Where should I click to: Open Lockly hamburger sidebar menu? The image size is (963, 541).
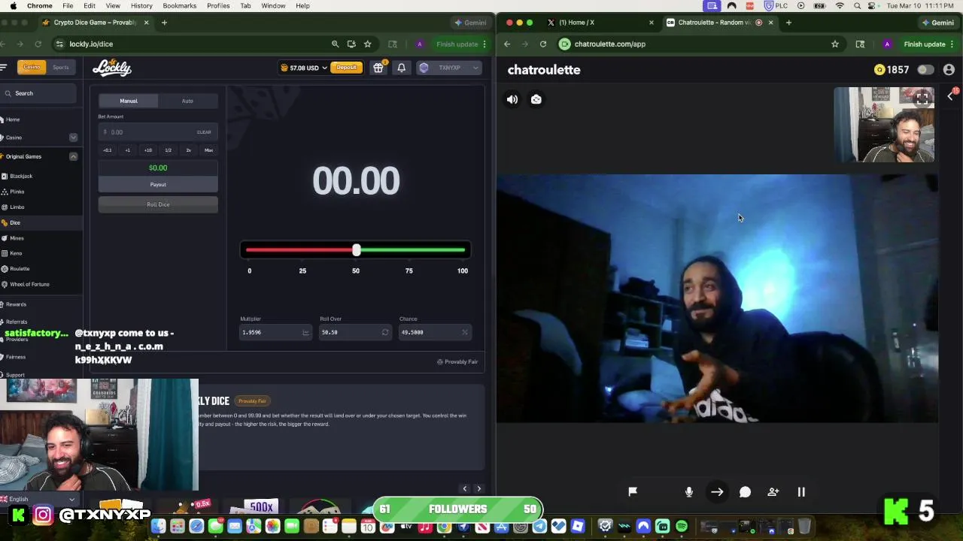(4, 68)
